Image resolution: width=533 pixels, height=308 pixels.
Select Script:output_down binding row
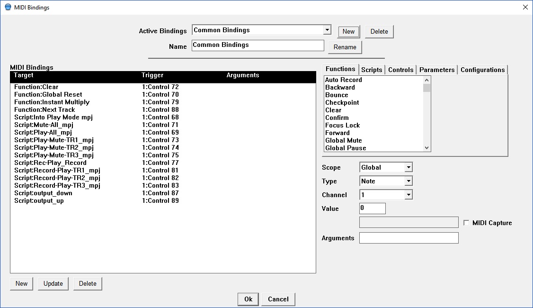pos(163,193)
